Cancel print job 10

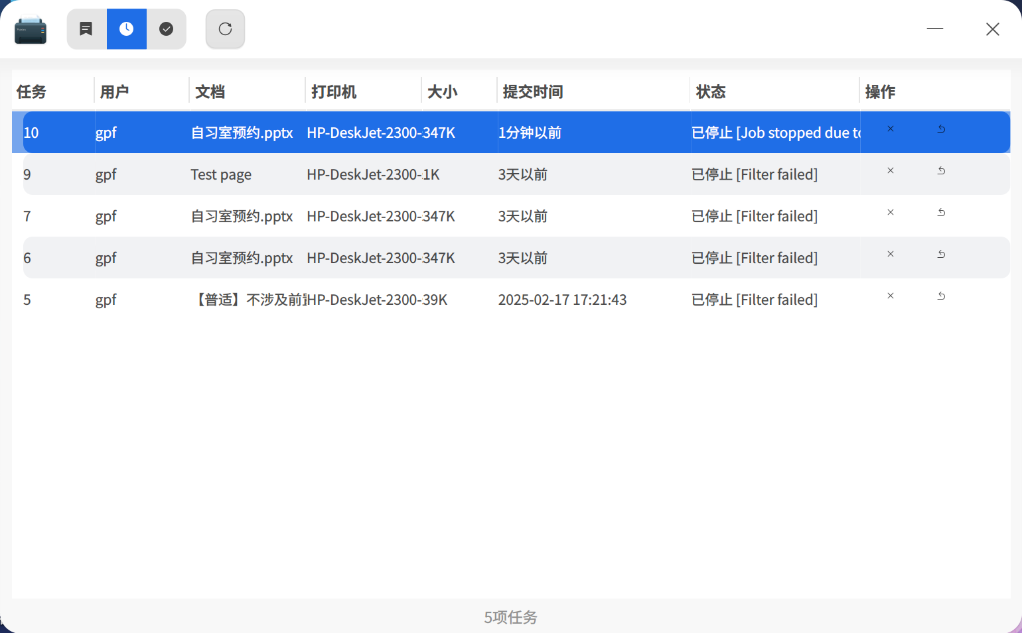tap(891, 129)
